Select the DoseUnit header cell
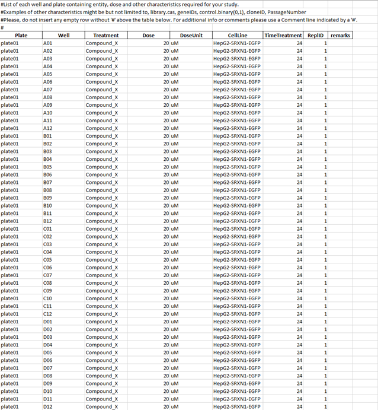Image resolution: width=378 pixels, height=410 pixels. (x=191, y=36)
